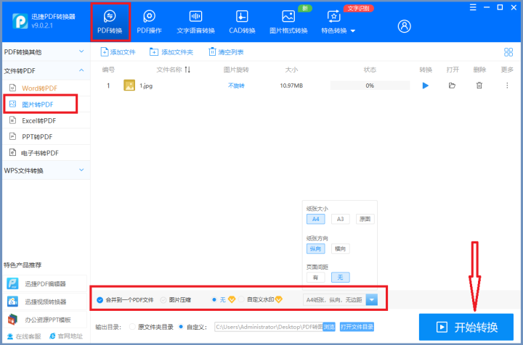The image size is (523, 345).
Task: Delete 1.jpg with trash icon
Action: 479,86
